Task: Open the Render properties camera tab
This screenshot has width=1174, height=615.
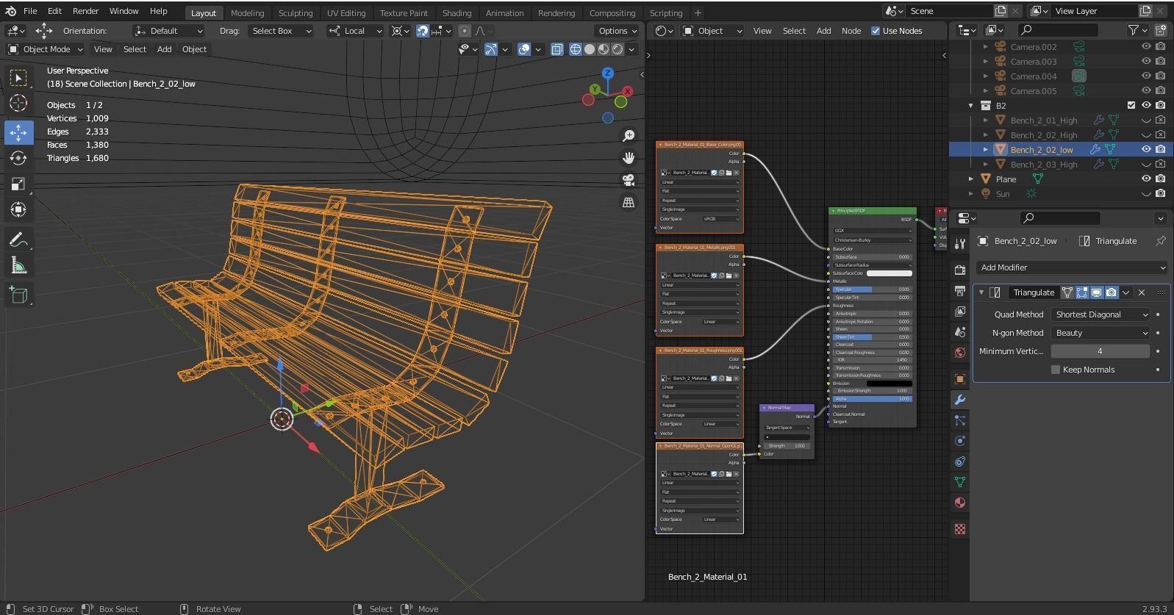Action: coord(959,270)
